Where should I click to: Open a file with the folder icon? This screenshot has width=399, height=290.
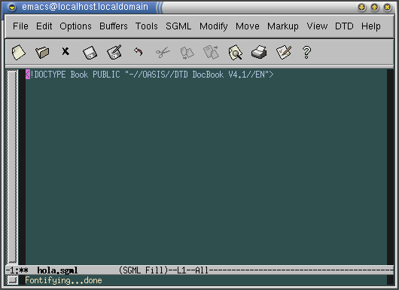[x=42, y=52]
